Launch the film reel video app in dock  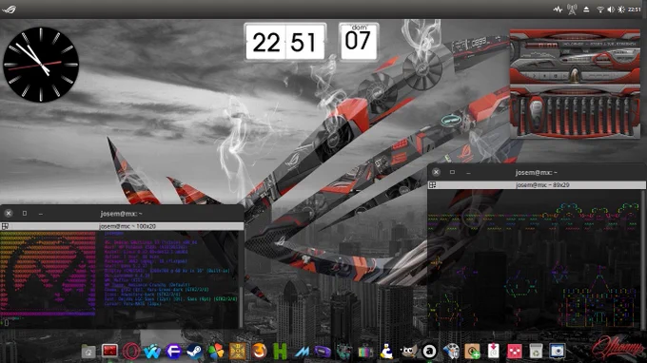(x=451, y=352)
